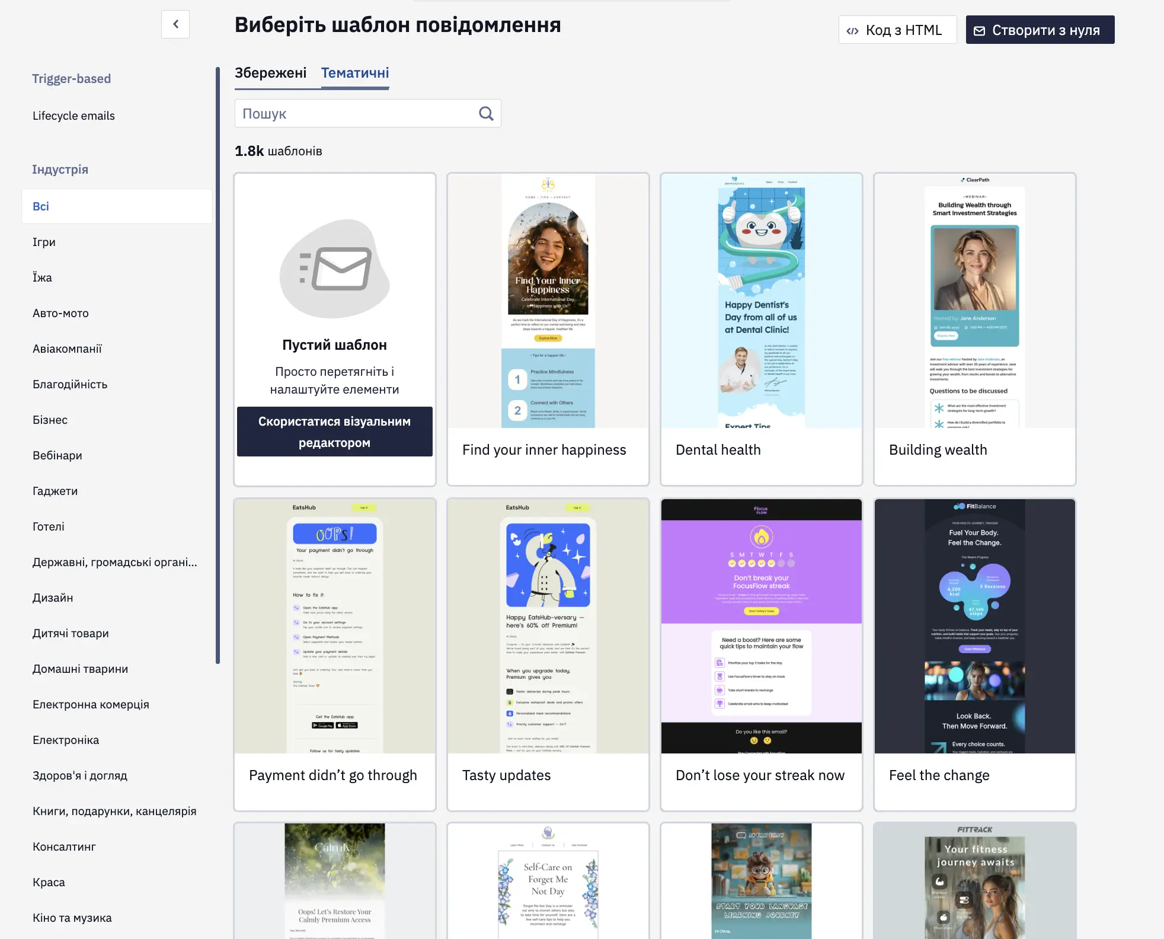The height and width of the screenshot is (939, 1164).
Task: Click Скористатися візуальним редактором button
Action: (334, 432)
